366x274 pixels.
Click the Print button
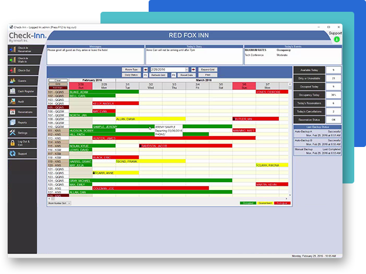click(x=208, y=75)
